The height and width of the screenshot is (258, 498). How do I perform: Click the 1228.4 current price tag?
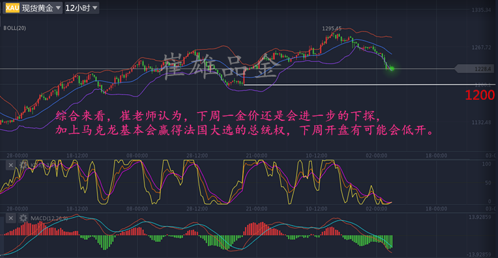(x=474, y=69)
